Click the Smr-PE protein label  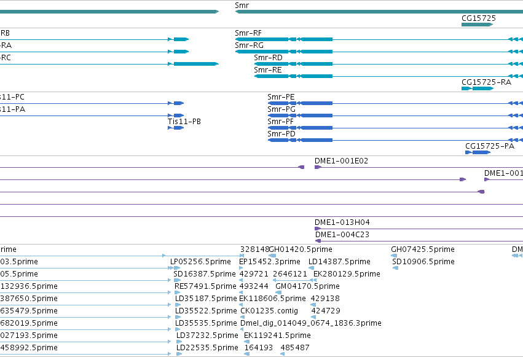click(x=281, y=97)
